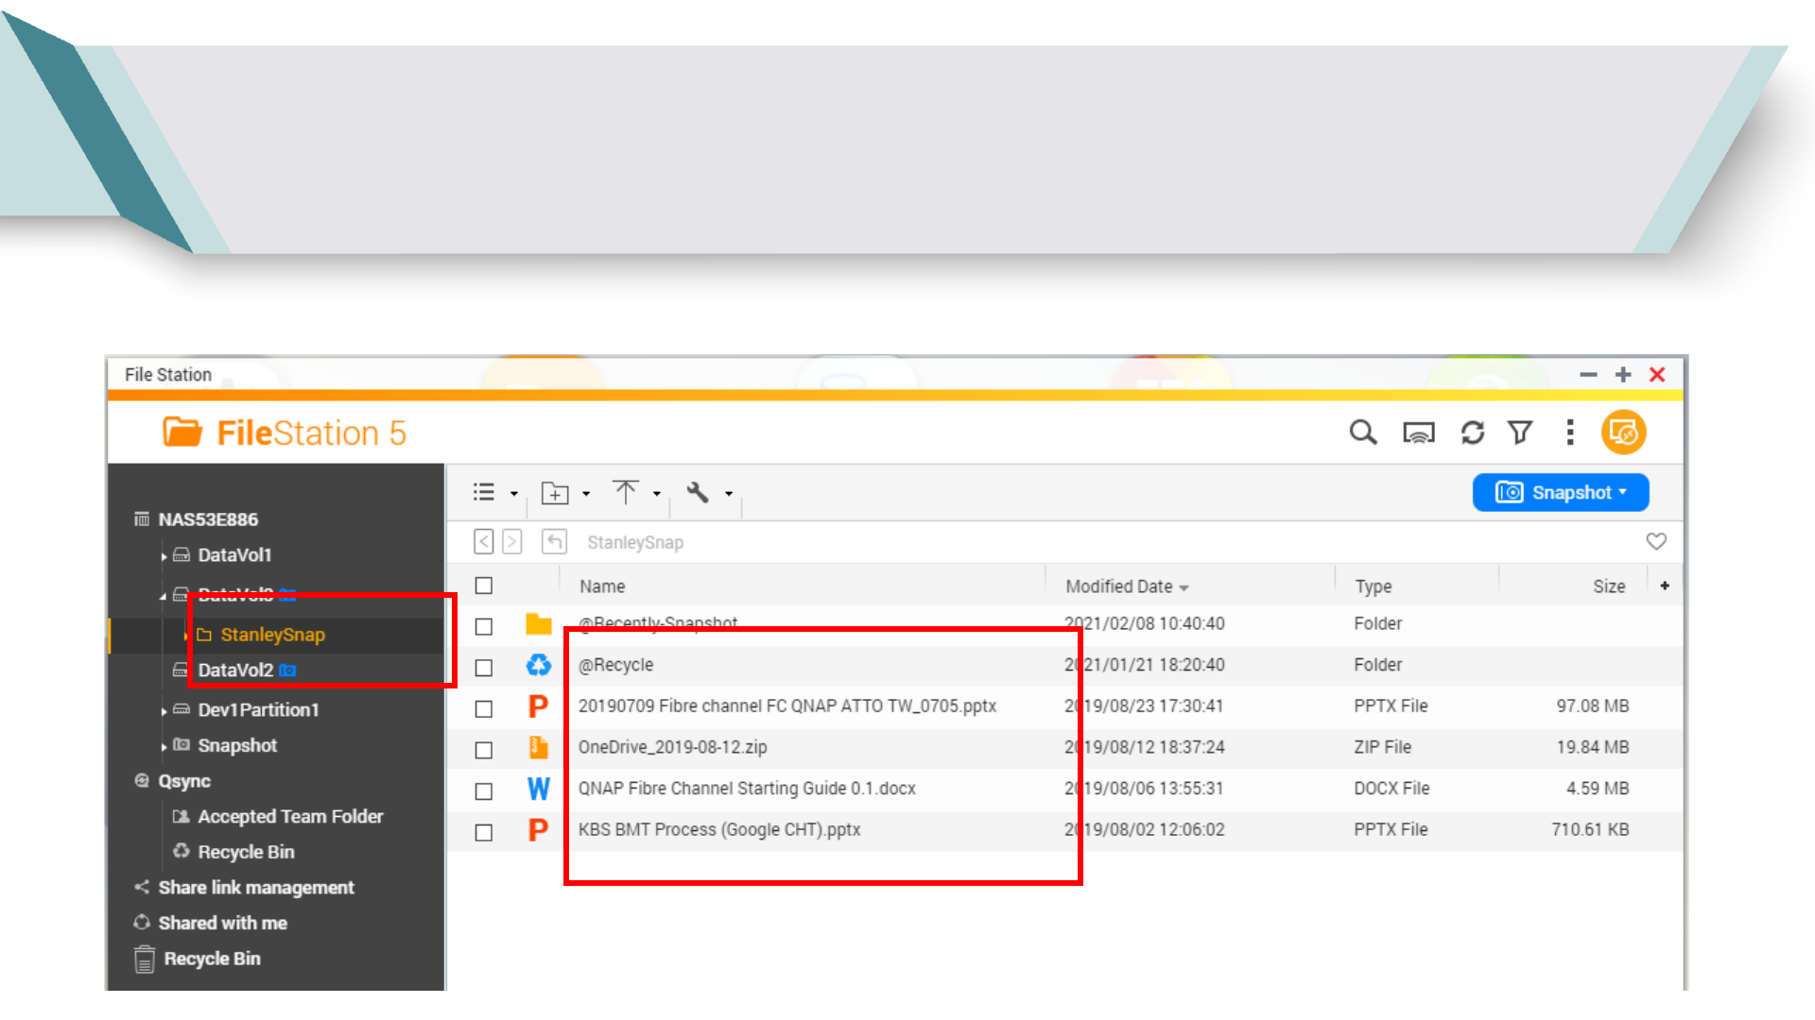This screenshot has width=1815, height=1020.
Task: Toggle Modified Date sort arrow
Action: tap(1184, 587)
